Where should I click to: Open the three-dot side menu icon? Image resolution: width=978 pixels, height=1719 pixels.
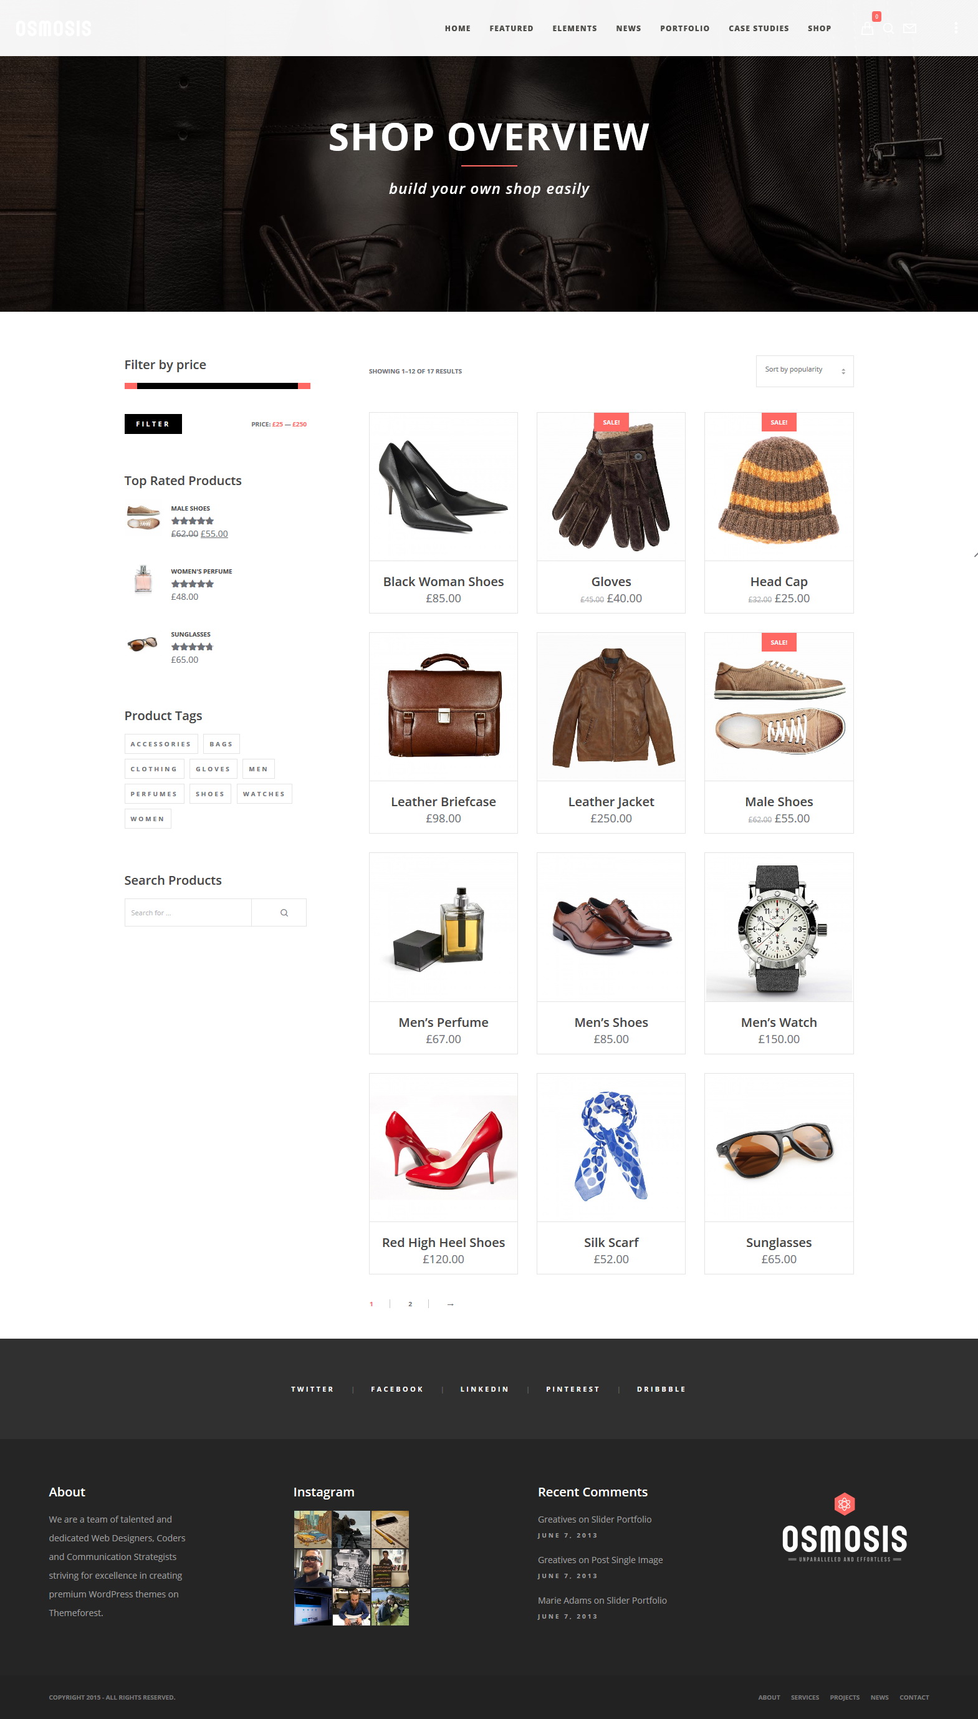point(956,28)
